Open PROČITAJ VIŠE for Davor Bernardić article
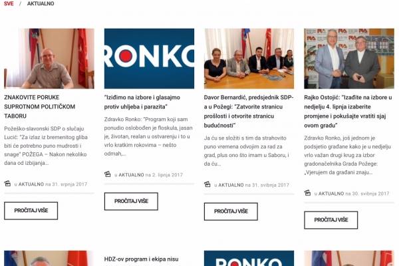Viewport: 399px width, 266px height. point(231,211)
